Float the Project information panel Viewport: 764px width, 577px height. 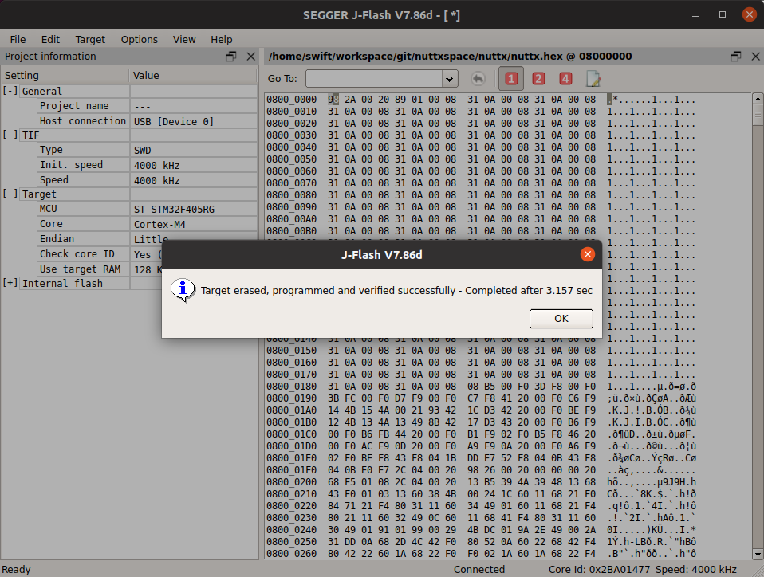[x=231, y=57]
